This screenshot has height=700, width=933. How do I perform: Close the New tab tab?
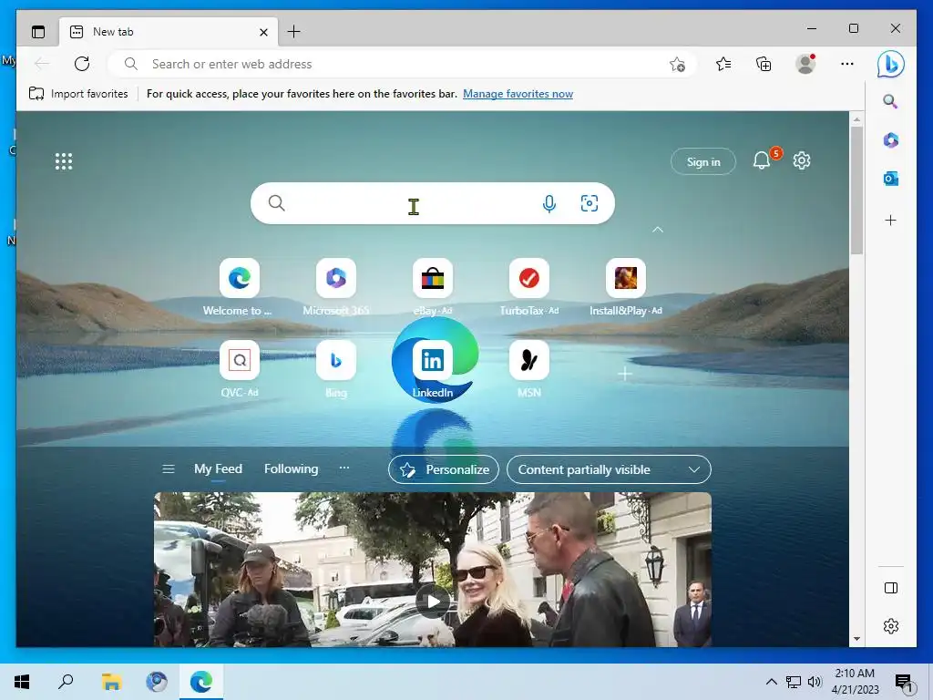263,32
